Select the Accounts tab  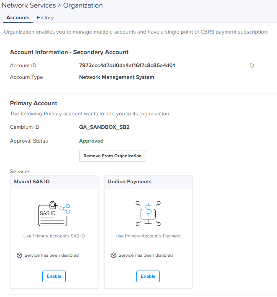click(x=18, y=18)
